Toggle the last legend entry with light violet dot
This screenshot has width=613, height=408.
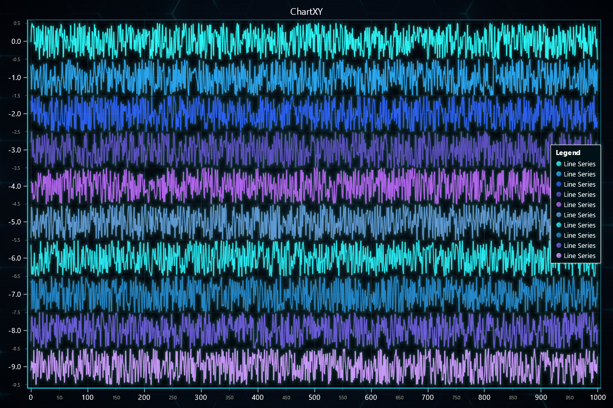[x=575, y=256]
